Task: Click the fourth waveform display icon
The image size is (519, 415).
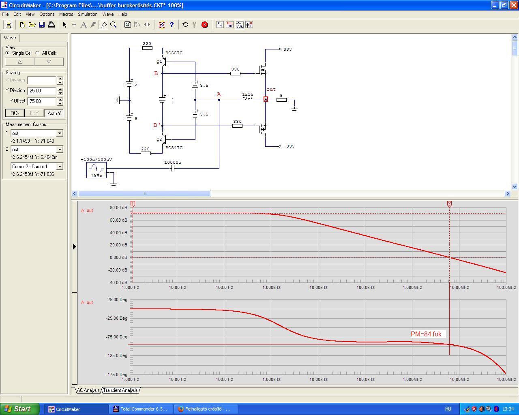Action: tap(249, 25)
